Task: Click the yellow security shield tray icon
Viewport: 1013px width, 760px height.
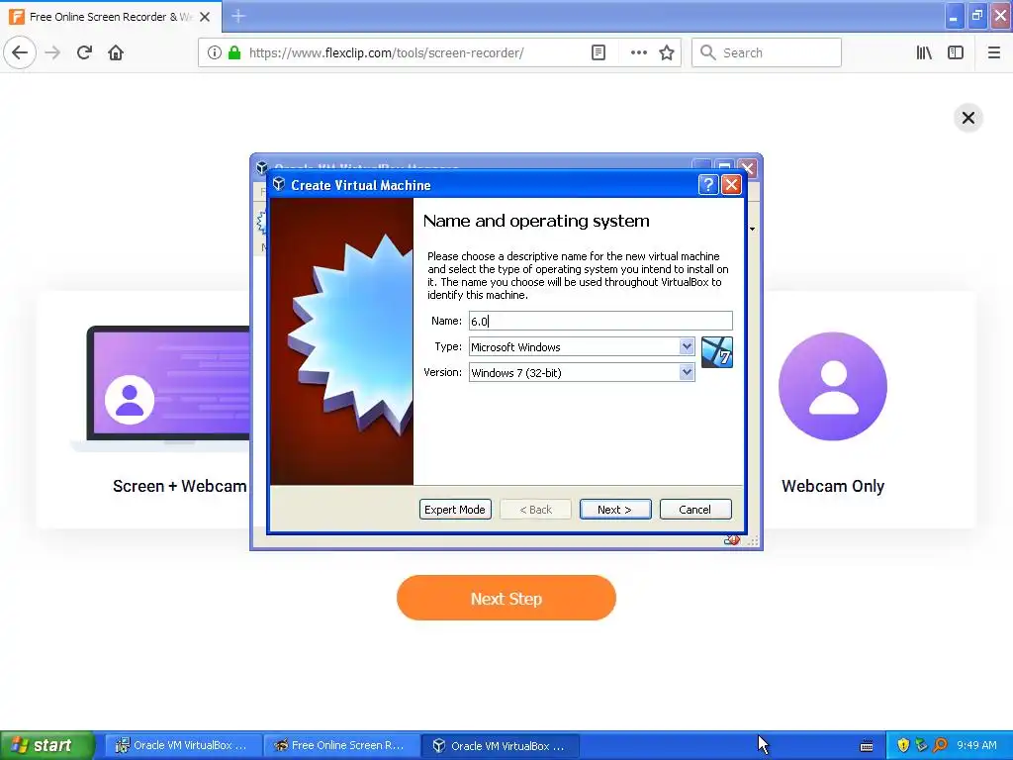Action: (x=903, y=745)
